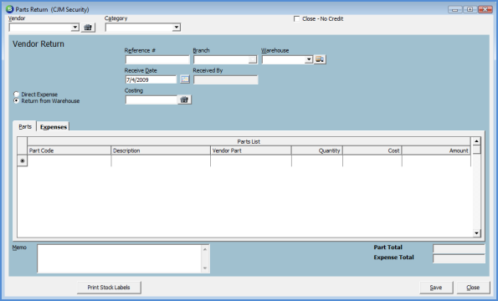This screenshot has height=301, width=498.
Task: Switch to the Parts tab
Action: click(x=25, y=126)
